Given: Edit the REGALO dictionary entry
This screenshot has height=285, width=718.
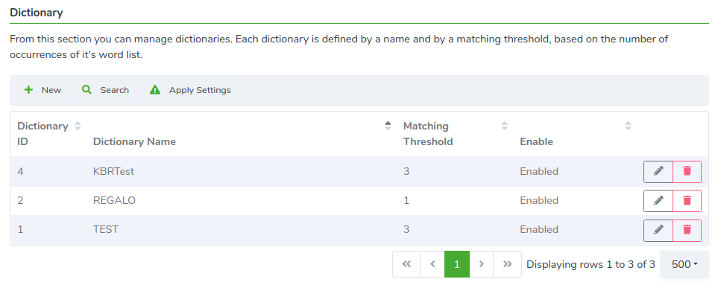Looking at the screenshot, I should [658, 201].
